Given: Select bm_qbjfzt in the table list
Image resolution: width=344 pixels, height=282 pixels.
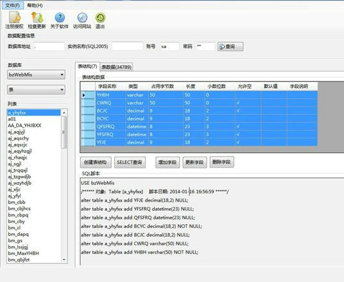Looking at the screenshot, I should coord(34,260).
